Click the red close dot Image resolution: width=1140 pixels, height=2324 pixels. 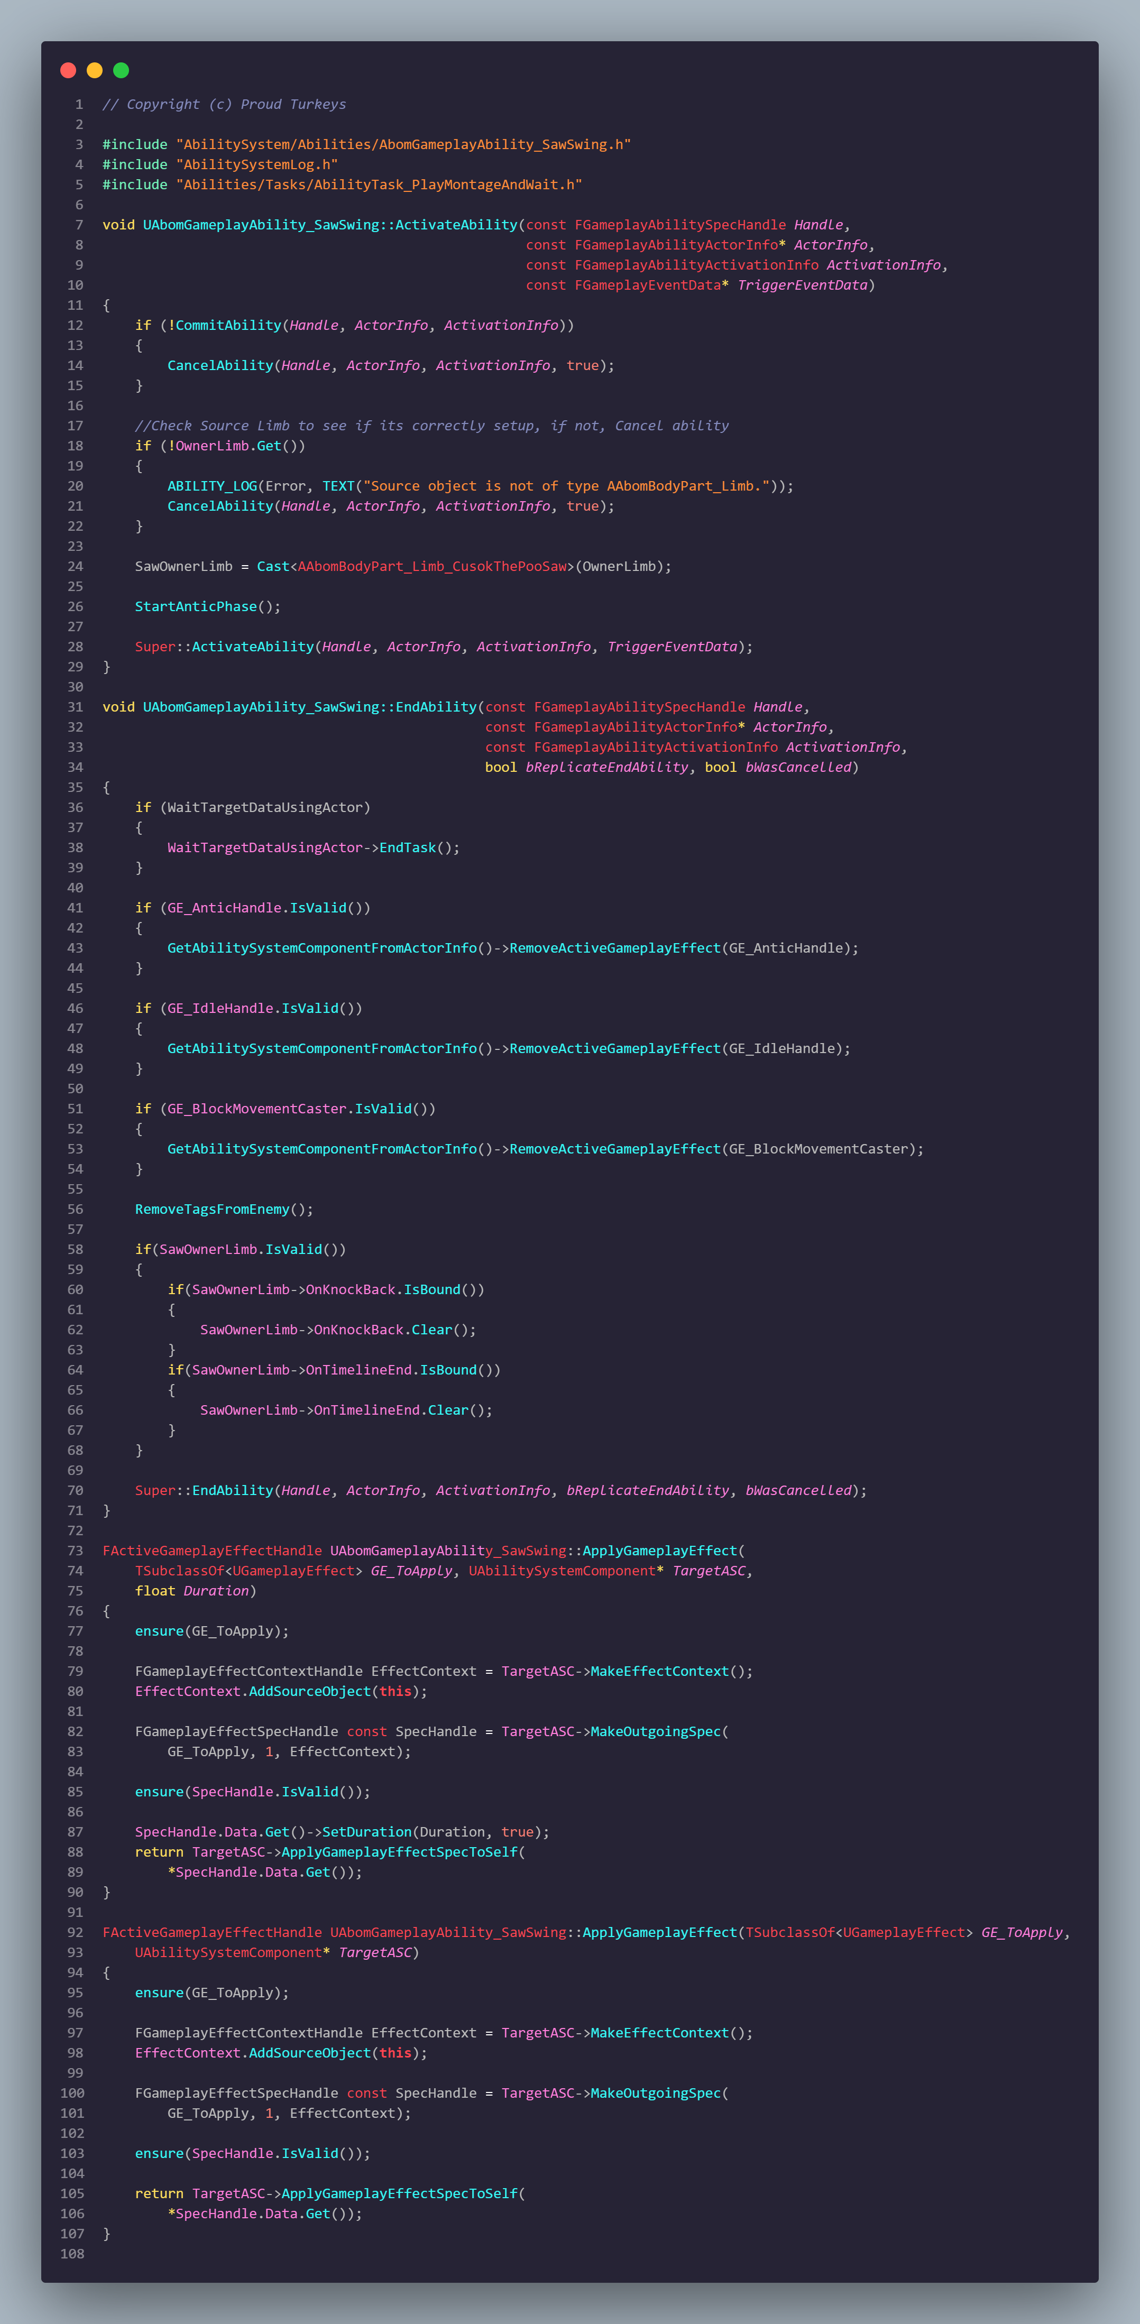pos(68,70)
